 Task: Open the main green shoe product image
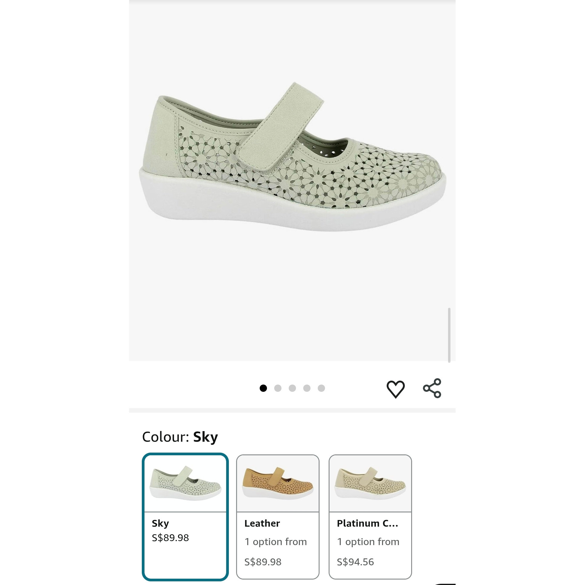292,158
